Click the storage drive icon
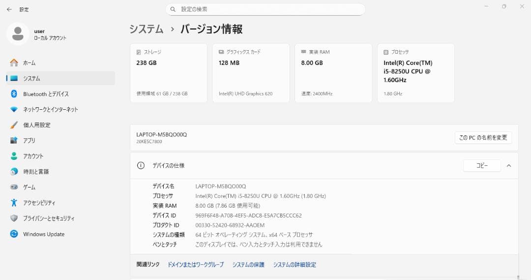This screenshot has width=531, height=280. (139, 52)
